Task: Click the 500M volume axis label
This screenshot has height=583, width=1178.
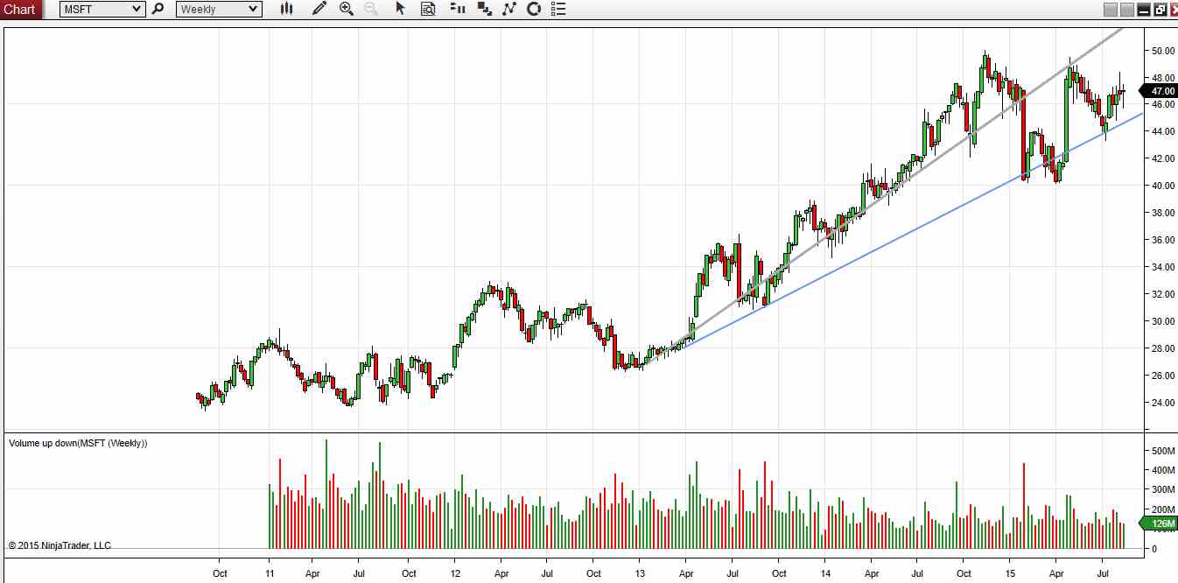Action: coord(1162,451)
